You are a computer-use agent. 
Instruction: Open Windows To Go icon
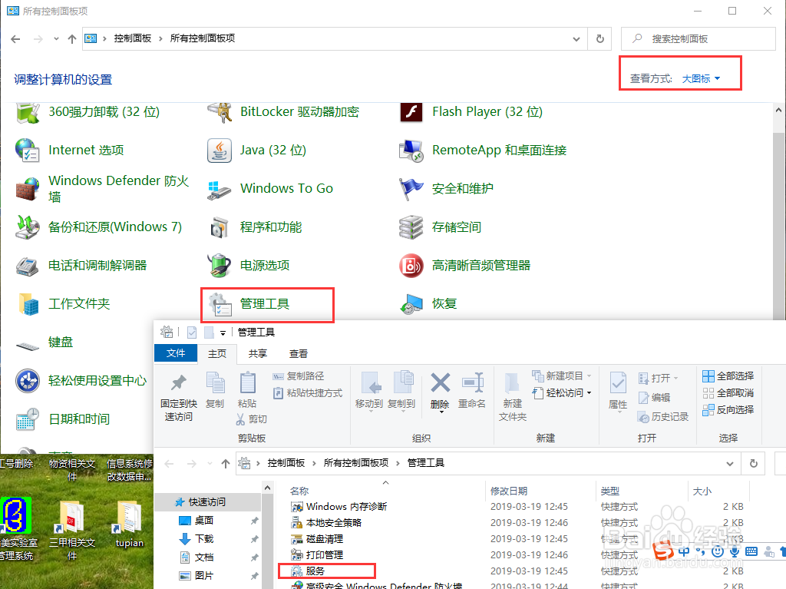tap(220, 190)
